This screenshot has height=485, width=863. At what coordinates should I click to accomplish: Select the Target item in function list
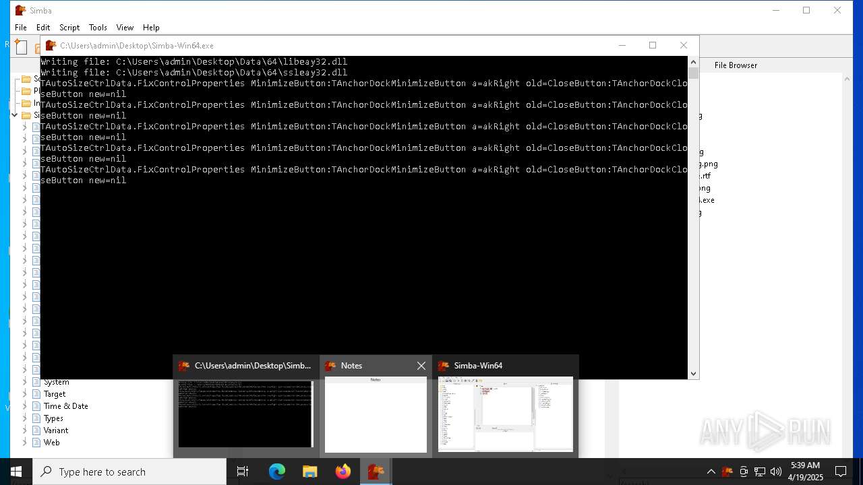coord(55,394)
